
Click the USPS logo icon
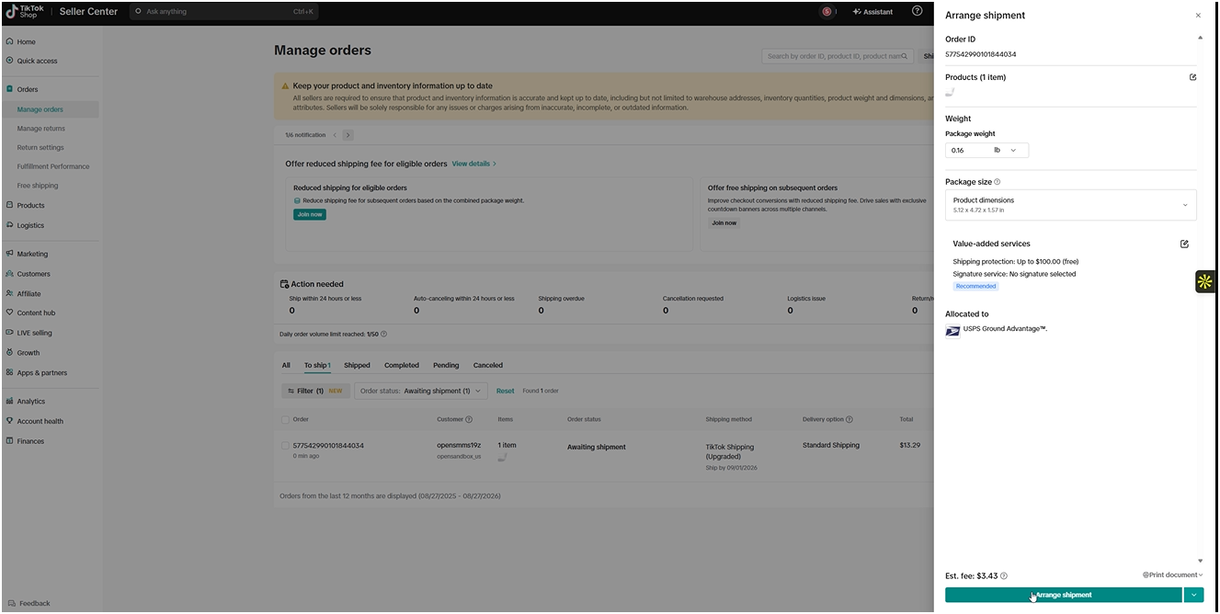point(952,331)
